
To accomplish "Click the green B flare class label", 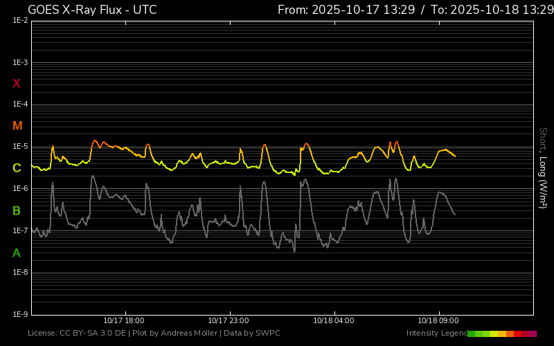I will pyautogui.click(x=17, y=210).
